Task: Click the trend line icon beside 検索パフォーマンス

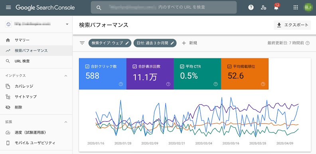Action: click(x=8, y=51)
